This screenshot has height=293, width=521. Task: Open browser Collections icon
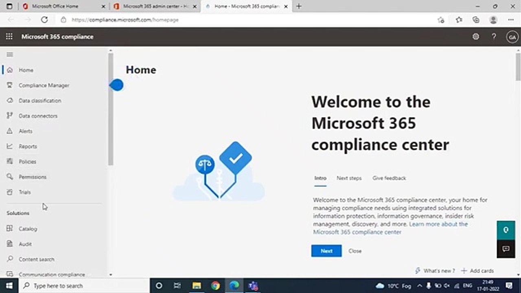point(476,20)
